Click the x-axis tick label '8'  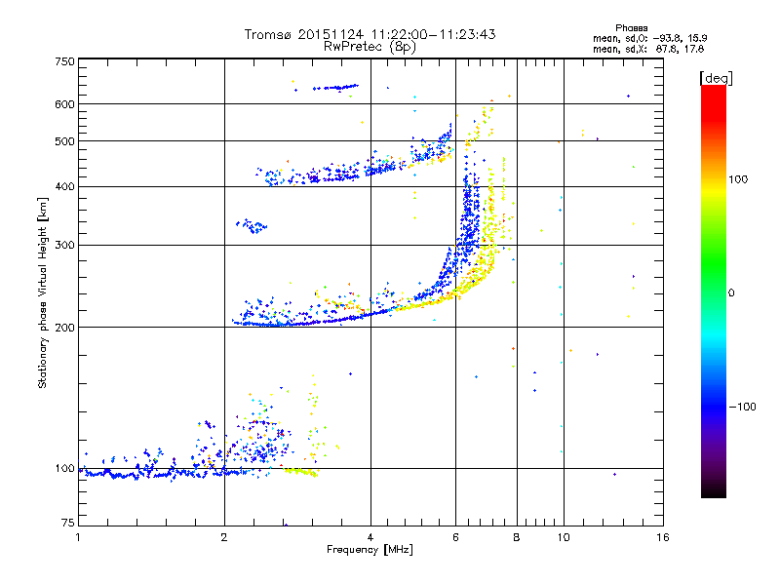pyautogui.click(x=517, y=537)
